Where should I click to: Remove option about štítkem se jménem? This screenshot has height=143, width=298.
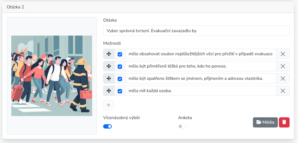283,79
